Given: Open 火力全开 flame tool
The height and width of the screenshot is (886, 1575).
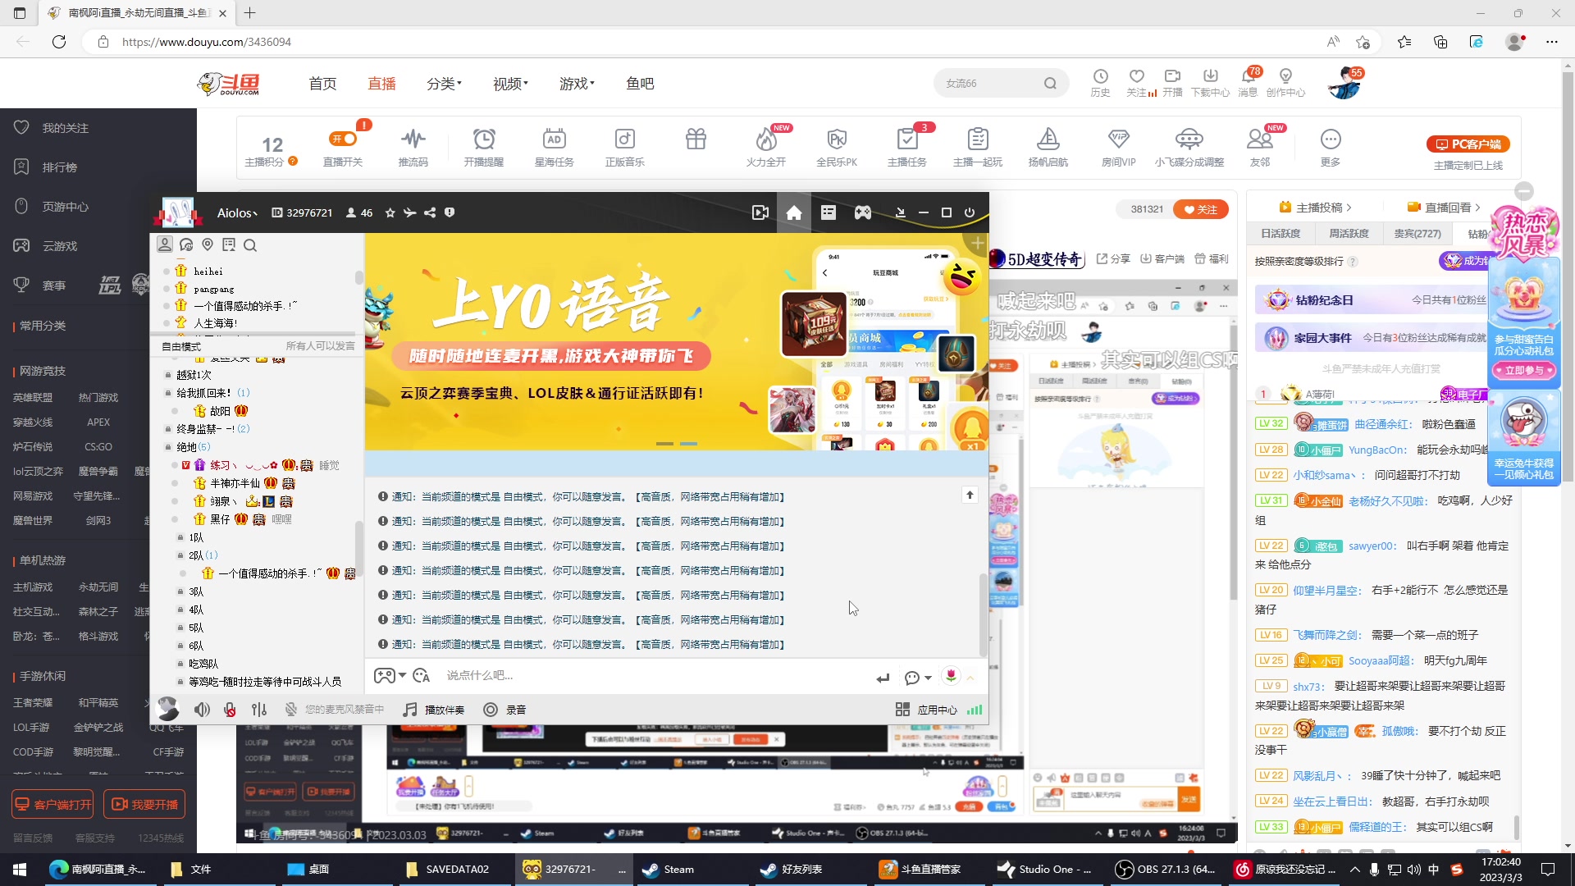Looking at the screenshot, I should pyautogui.click(x=766, y=148).
